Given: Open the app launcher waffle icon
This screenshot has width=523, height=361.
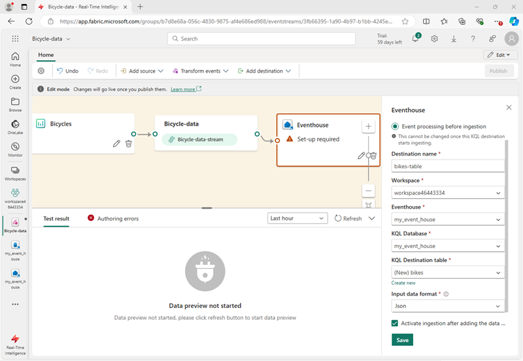Looking at the screenshot, I should point(15,39).
